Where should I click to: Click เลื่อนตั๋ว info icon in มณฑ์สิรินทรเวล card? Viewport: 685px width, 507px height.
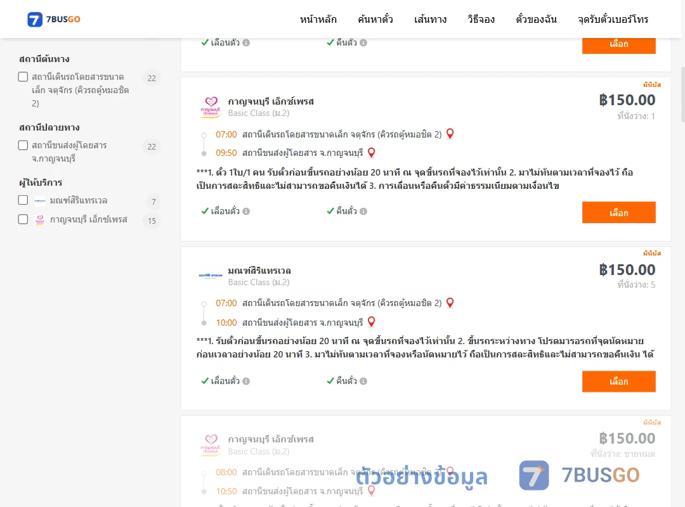246,382
